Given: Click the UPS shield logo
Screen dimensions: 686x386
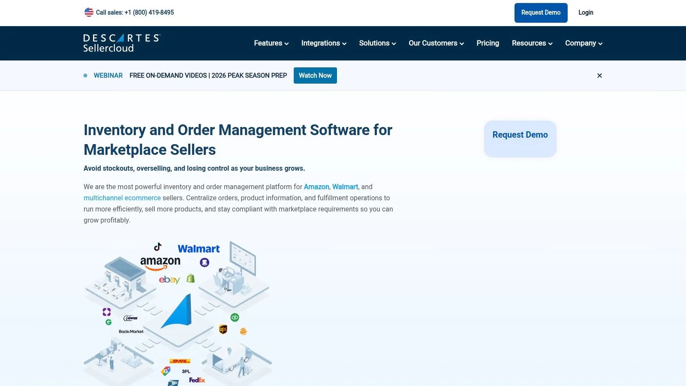Looking at the screenshot, I should tap(223, 329).
